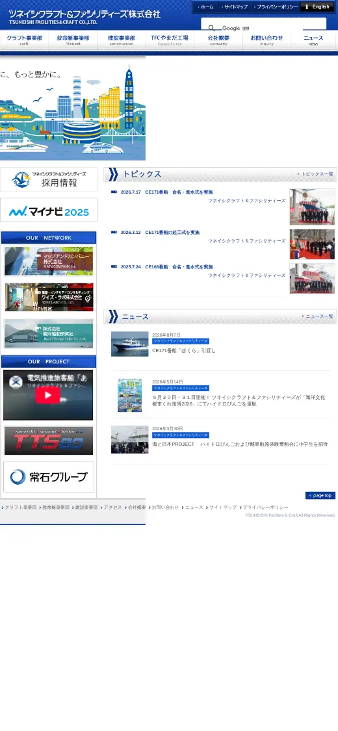Open the 2026.7.17 topic ceremony photo
Image resolution: width=338 pixels, height=731 pixels.
313,207
